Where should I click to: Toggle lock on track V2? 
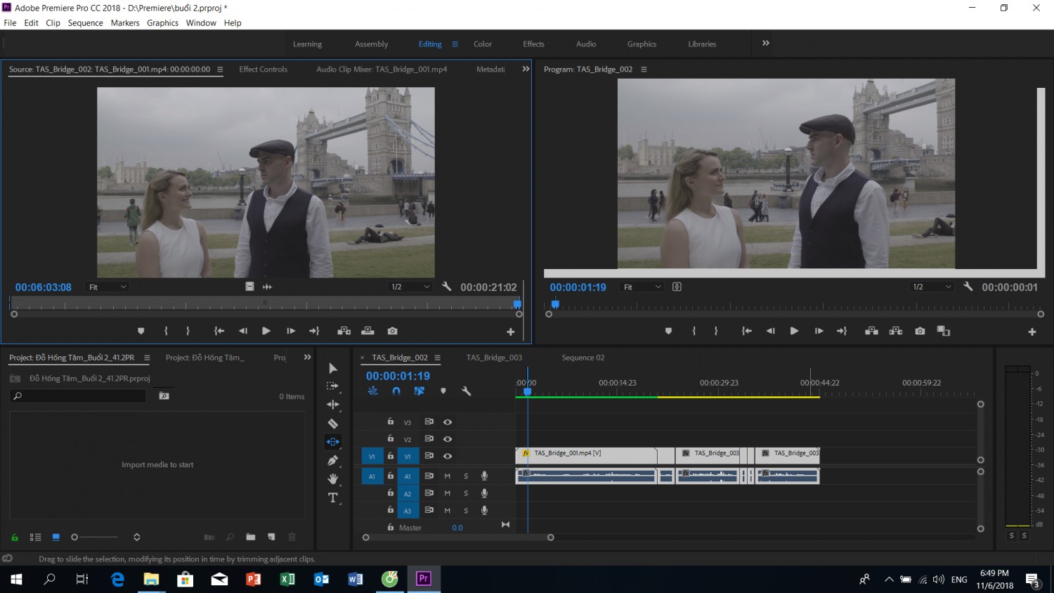[x=391, y=438]
